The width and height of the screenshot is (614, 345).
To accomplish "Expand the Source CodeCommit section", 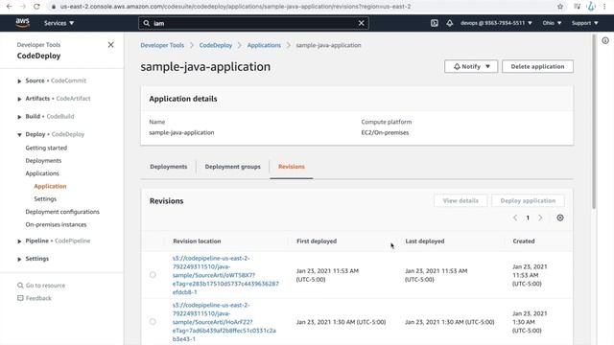I will point(19,80).
